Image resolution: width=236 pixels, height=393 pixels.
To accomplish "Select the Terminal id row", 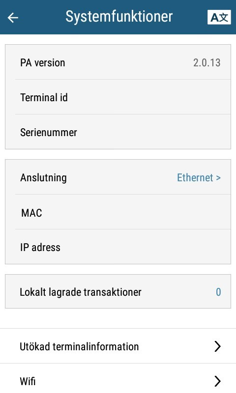I will [118, 97].
